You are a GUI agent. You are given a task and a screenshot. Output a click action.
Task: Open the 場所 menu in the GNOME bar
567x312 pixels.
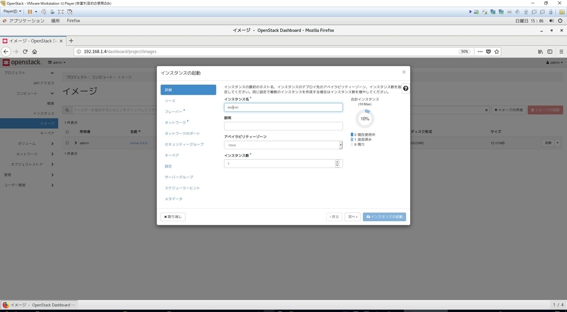[x=56, y=21]
